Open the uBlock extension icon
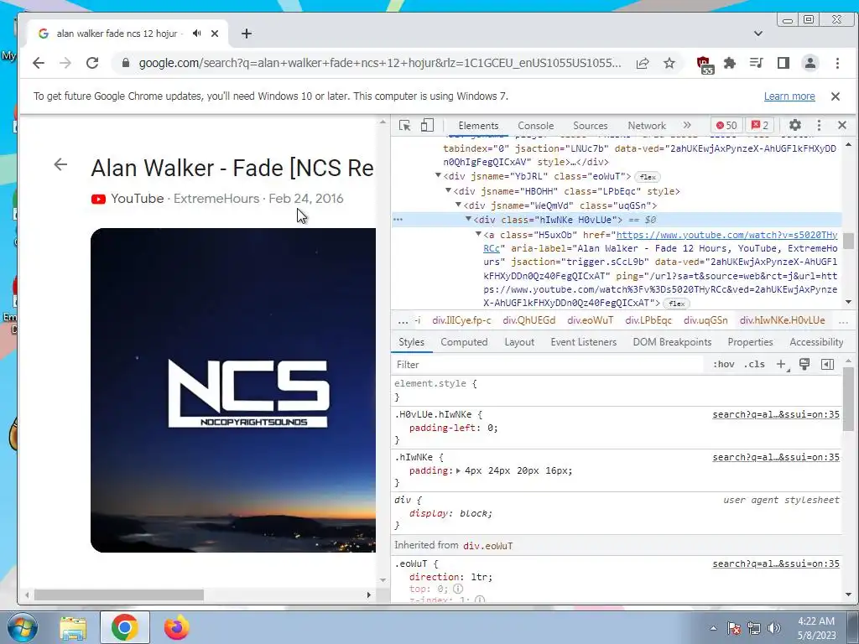Screen dimensions: 859x644 tap(705, 65)
